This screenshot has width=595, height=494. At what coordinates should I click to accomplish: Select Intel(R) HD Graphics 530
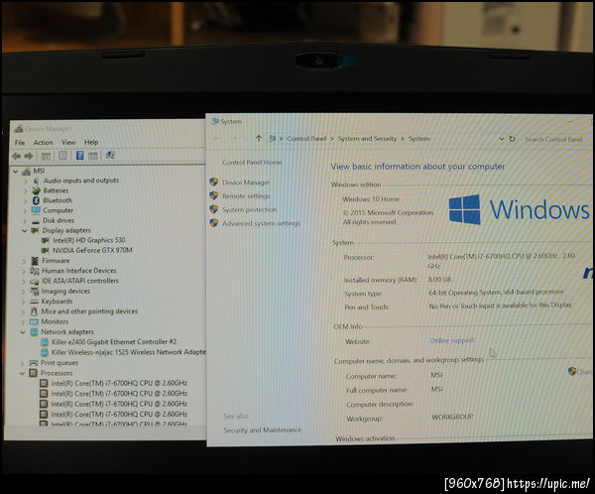point(89,240)
